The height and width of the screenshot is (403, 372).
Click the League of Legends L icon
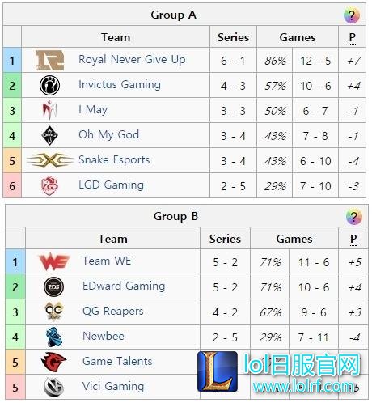218,371
